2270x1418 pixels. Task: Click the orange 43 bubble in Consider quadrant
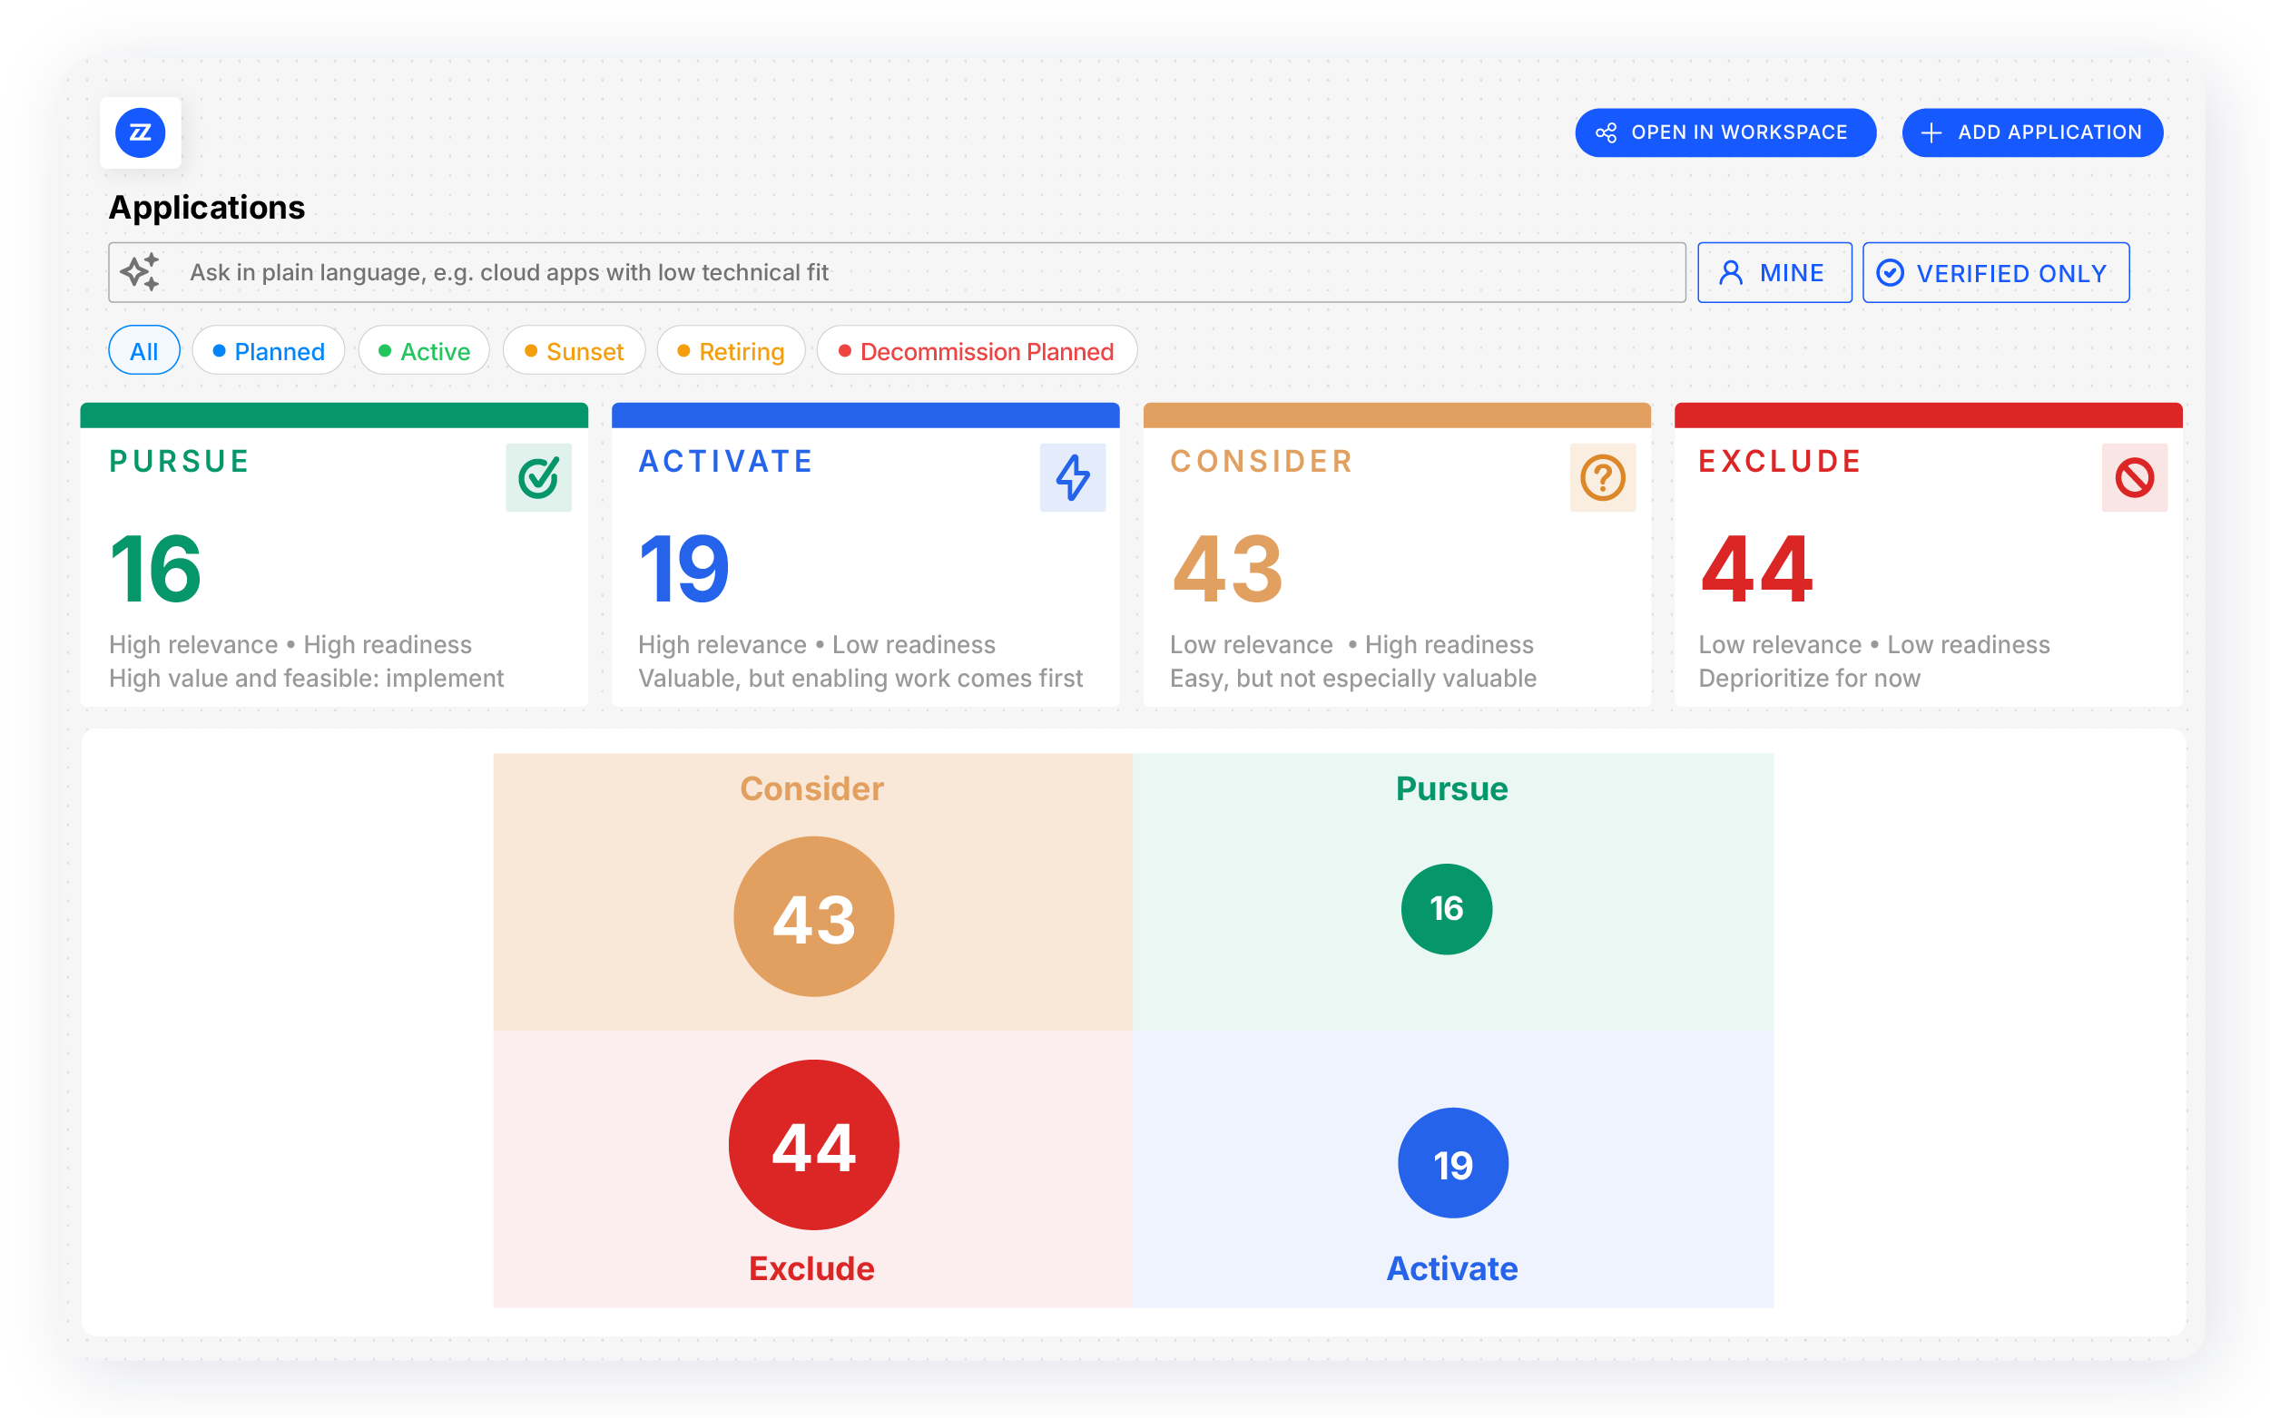pos(813,916)
